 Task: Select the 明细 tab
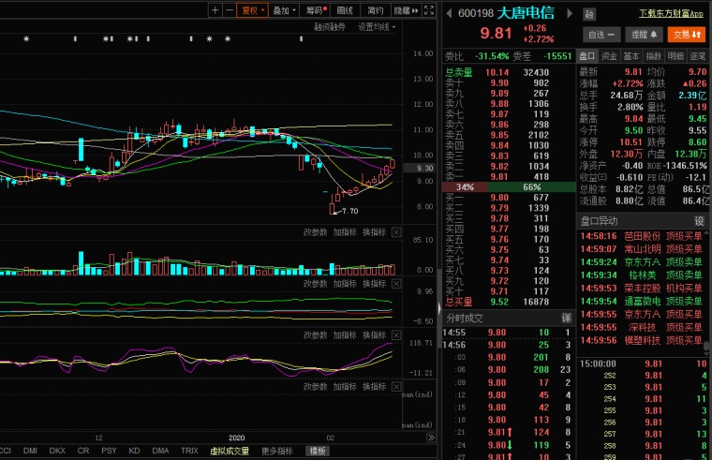(x=675, y=56)
